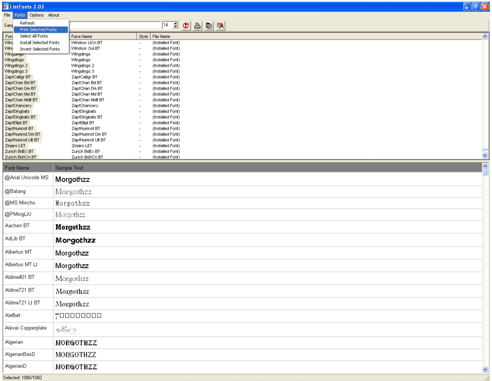Viewport: 492px width, 381px height.
Task: Minimize the ListFonts window
Action: pos(467,6)
